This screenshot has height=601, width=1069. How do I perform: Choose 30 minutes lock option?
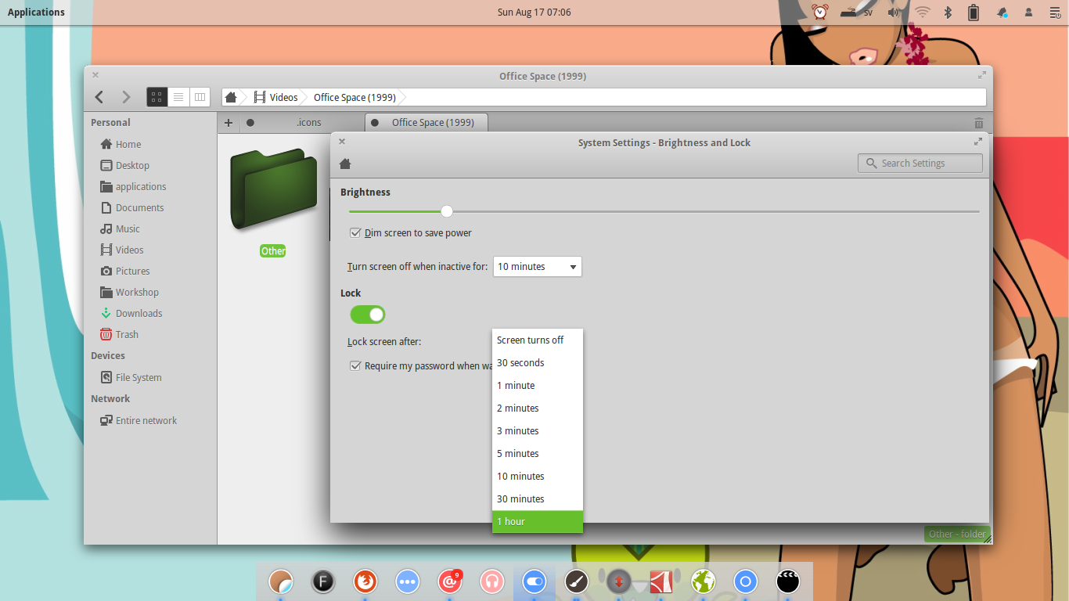click(538, 499)
